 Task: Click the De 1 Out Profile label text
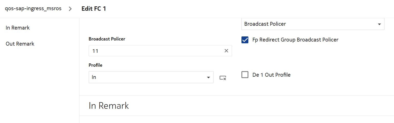271,75
